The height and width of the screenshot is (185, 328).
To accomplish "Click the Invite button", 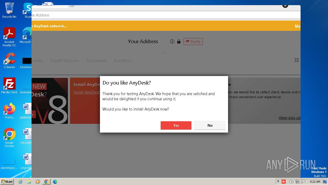I will [x=193, y=41].
